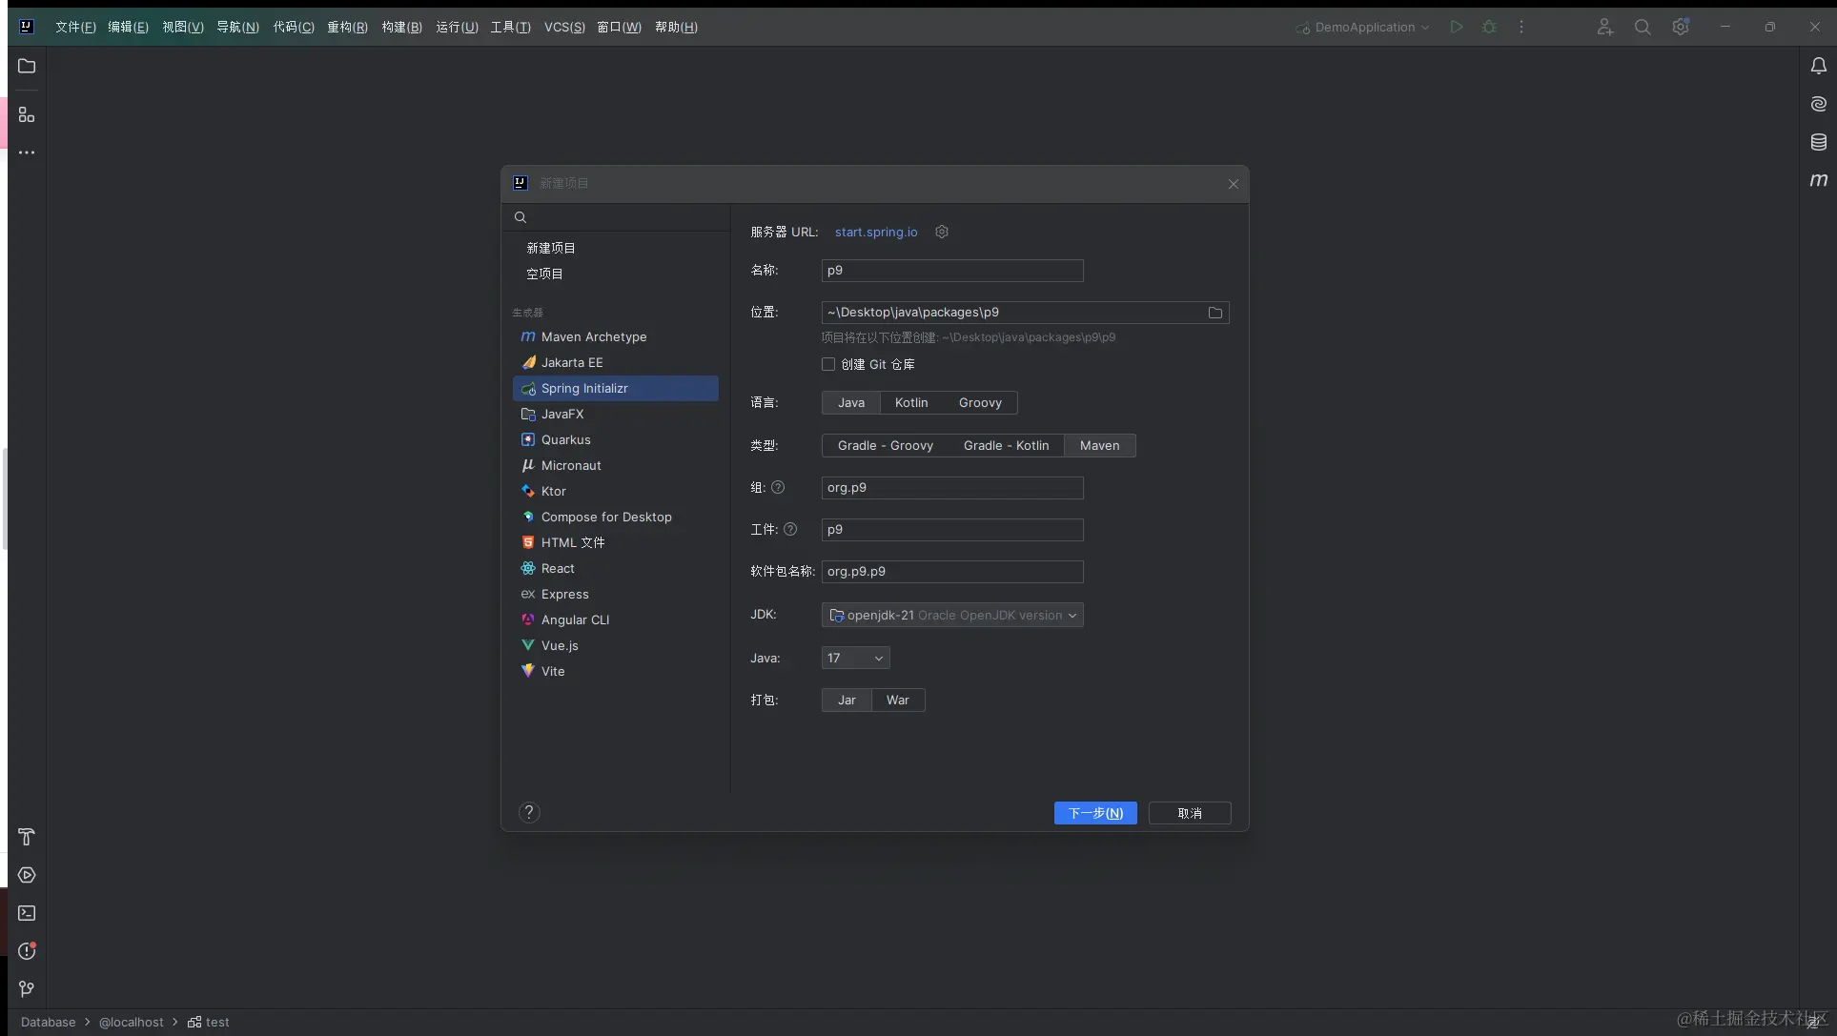
Task: Choose Maven build type
Action: pos(1099,445)
